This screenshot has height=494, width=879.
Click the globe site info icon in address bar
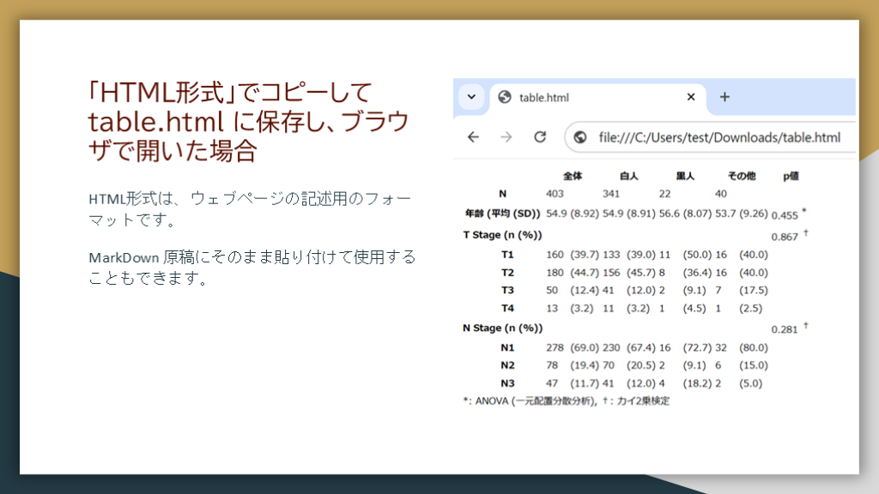coord(580,137)
